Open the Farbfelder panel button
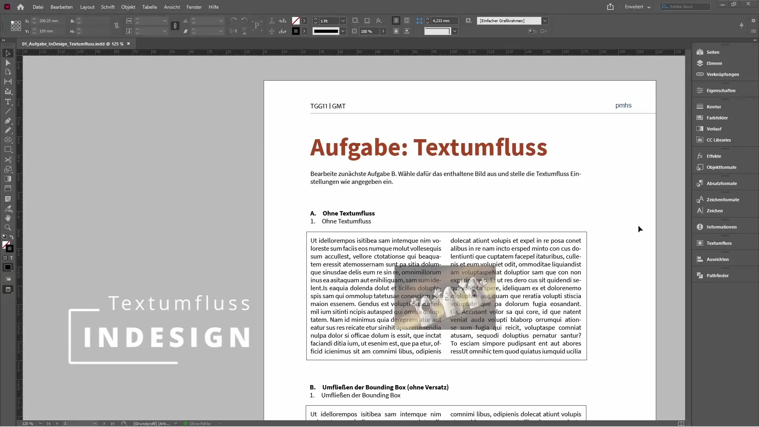Screen dimensions: 759x427 (717, 118)
